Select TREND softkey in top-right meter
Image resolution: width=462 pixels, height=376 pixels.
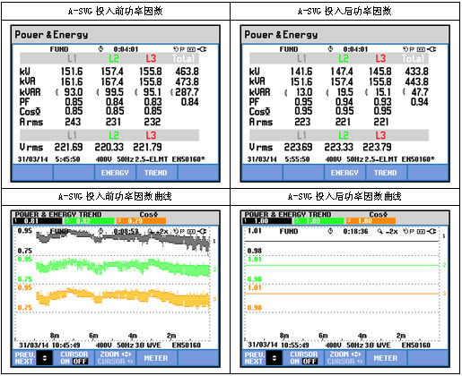pos(386,173)
